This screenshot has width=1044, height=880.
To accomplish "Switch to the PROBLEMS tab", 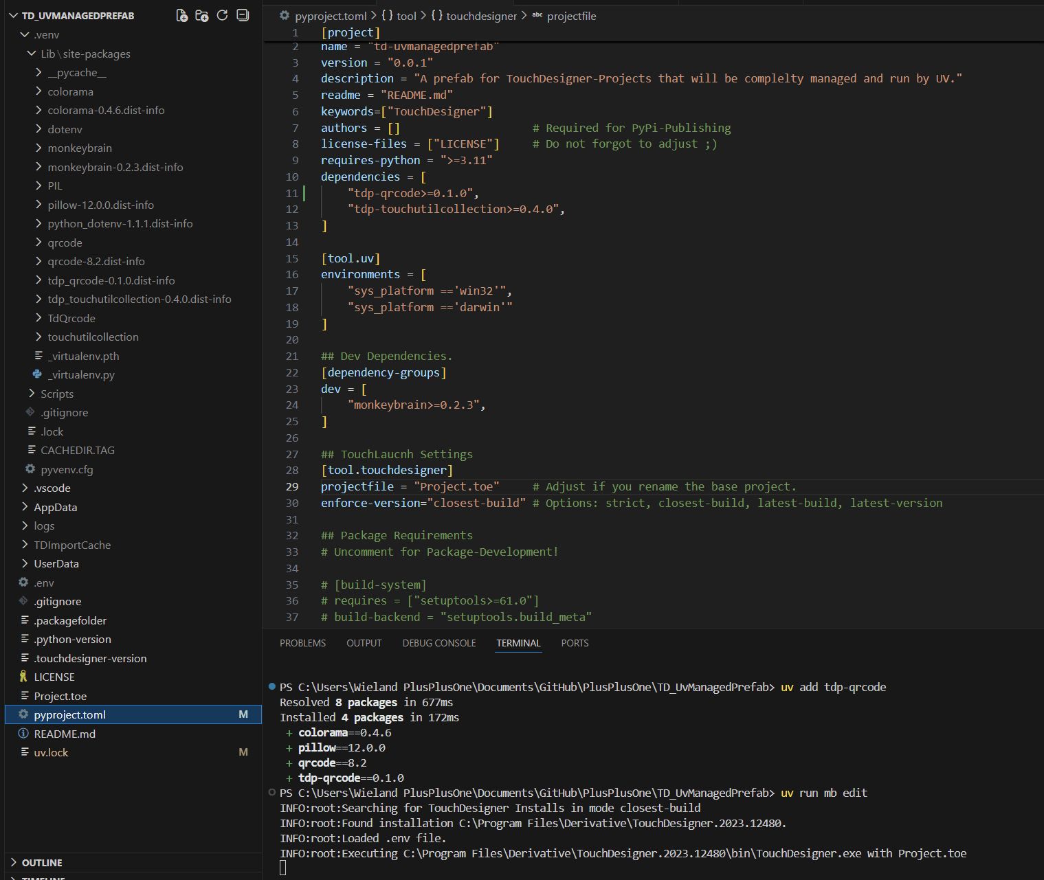I will tap(302, 643).
